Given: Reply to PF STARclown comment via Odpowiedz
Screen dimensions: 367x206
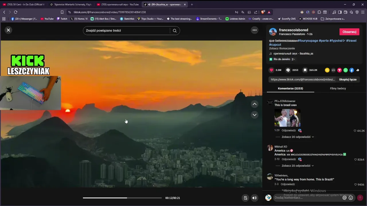Looking at the screenshot, I should click(289, 130).
